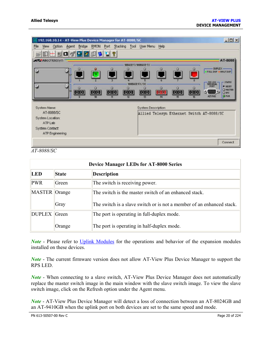264x342 pixels.
Task: Open the Option menu
Action: (58, 47)
